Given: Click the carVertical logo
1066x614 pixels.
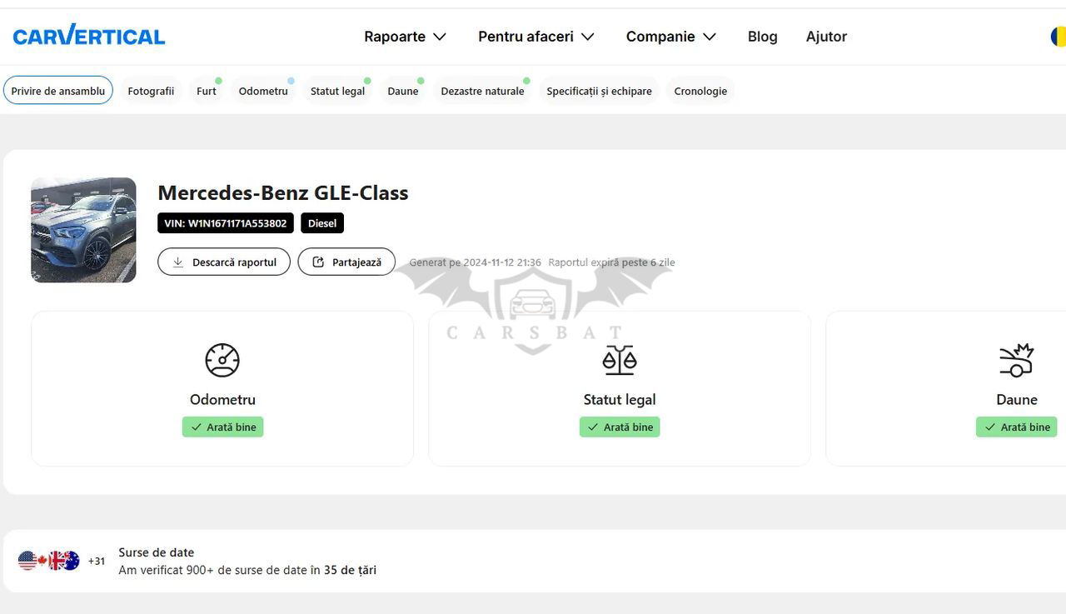Looking at the screenshot, I should coord(89,36).
